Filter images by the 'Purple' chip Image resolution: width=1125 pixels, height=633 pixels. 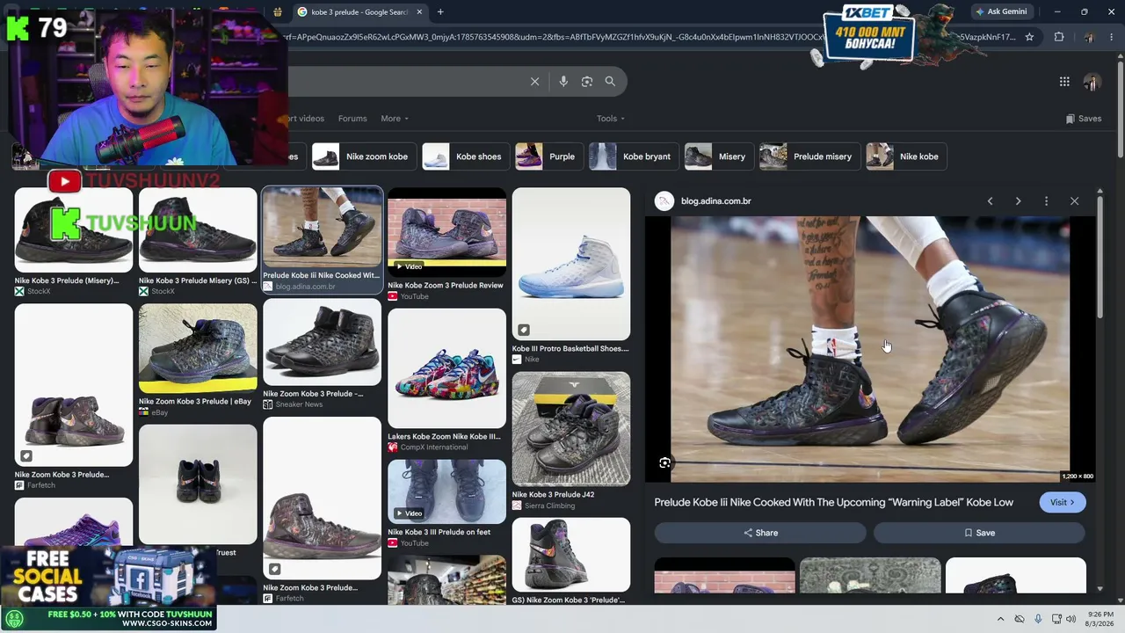(548, 156)
